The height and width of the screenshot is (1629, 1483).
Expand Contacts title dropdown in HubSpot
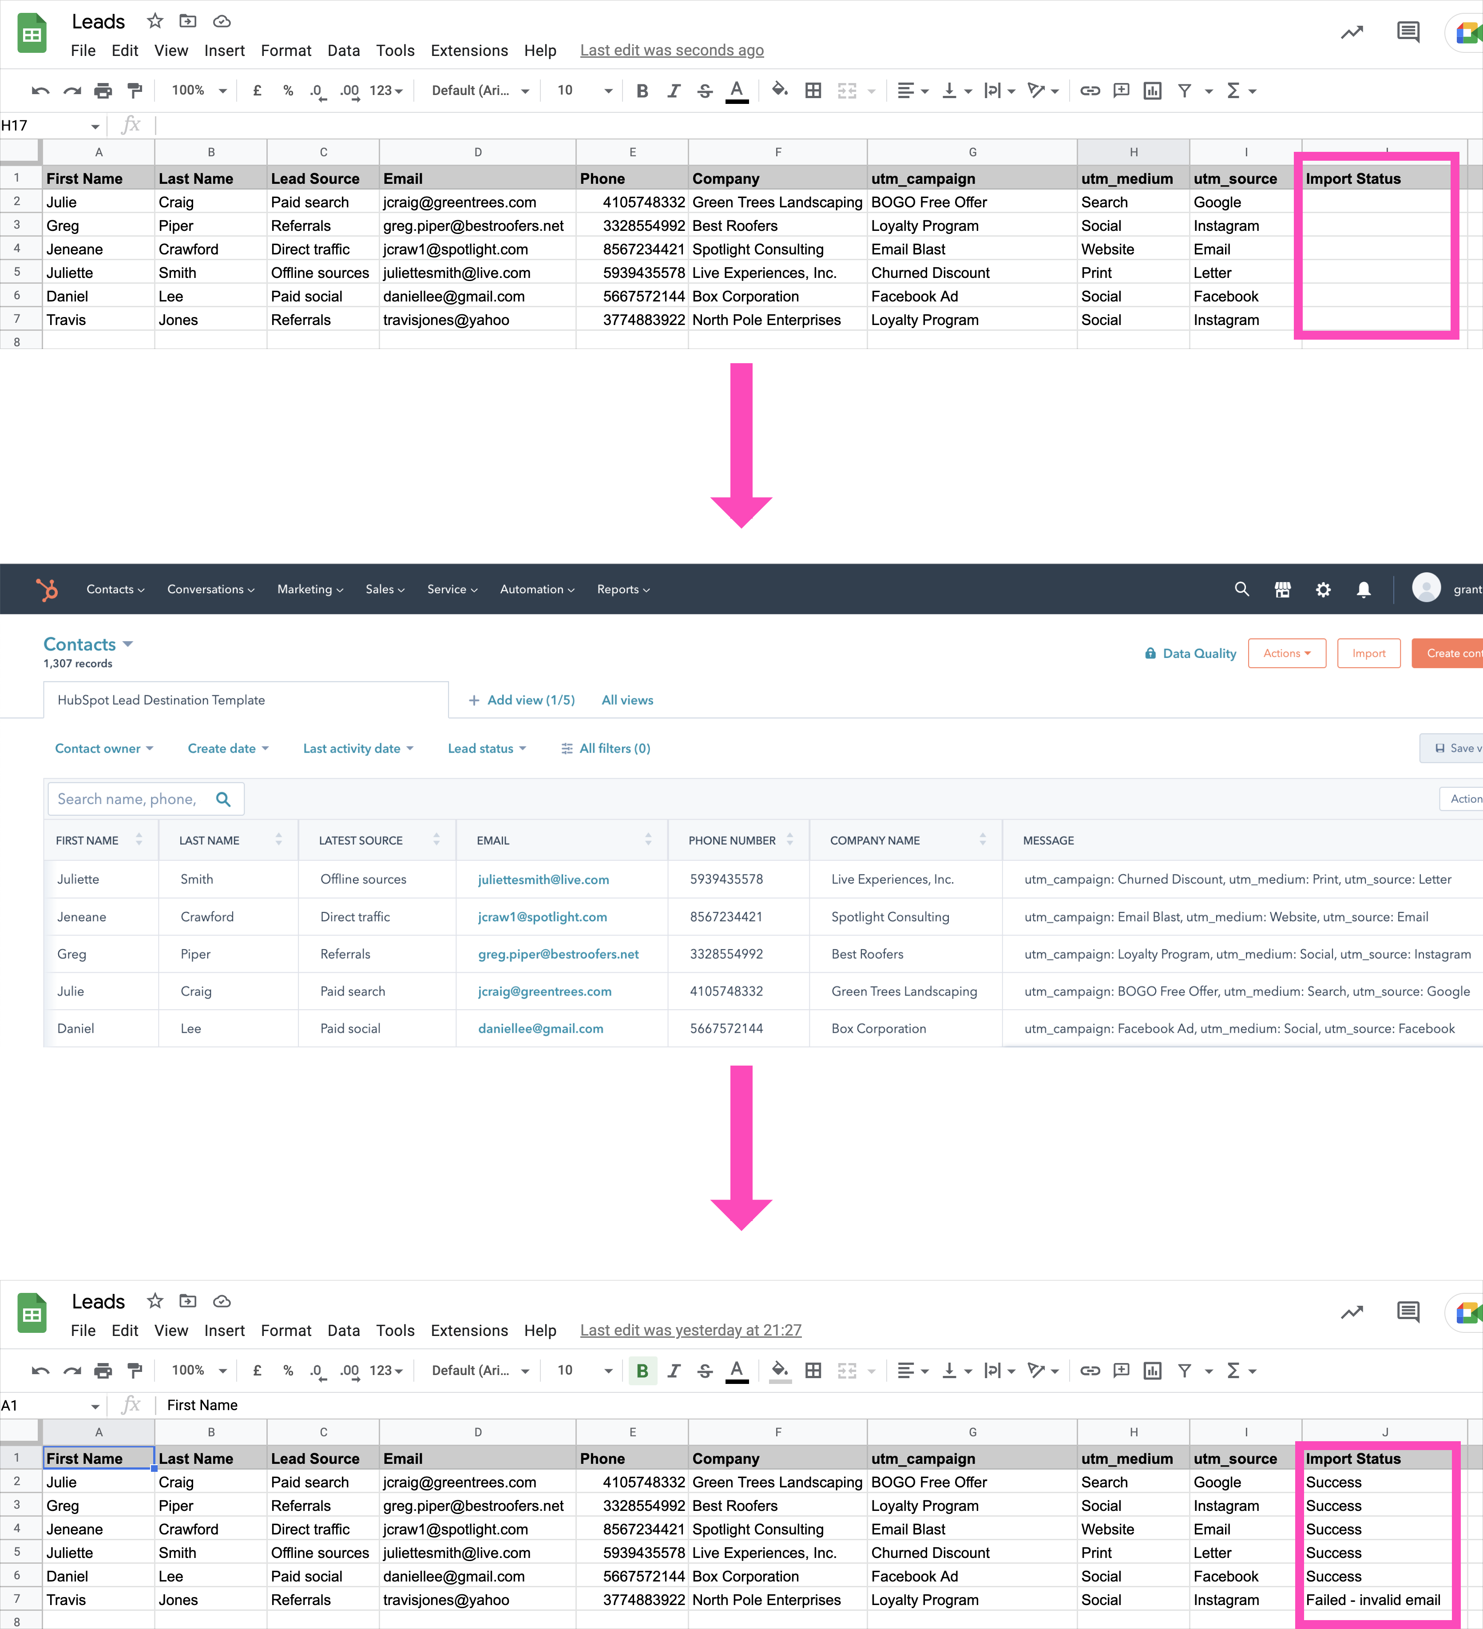tap(128, 644)
